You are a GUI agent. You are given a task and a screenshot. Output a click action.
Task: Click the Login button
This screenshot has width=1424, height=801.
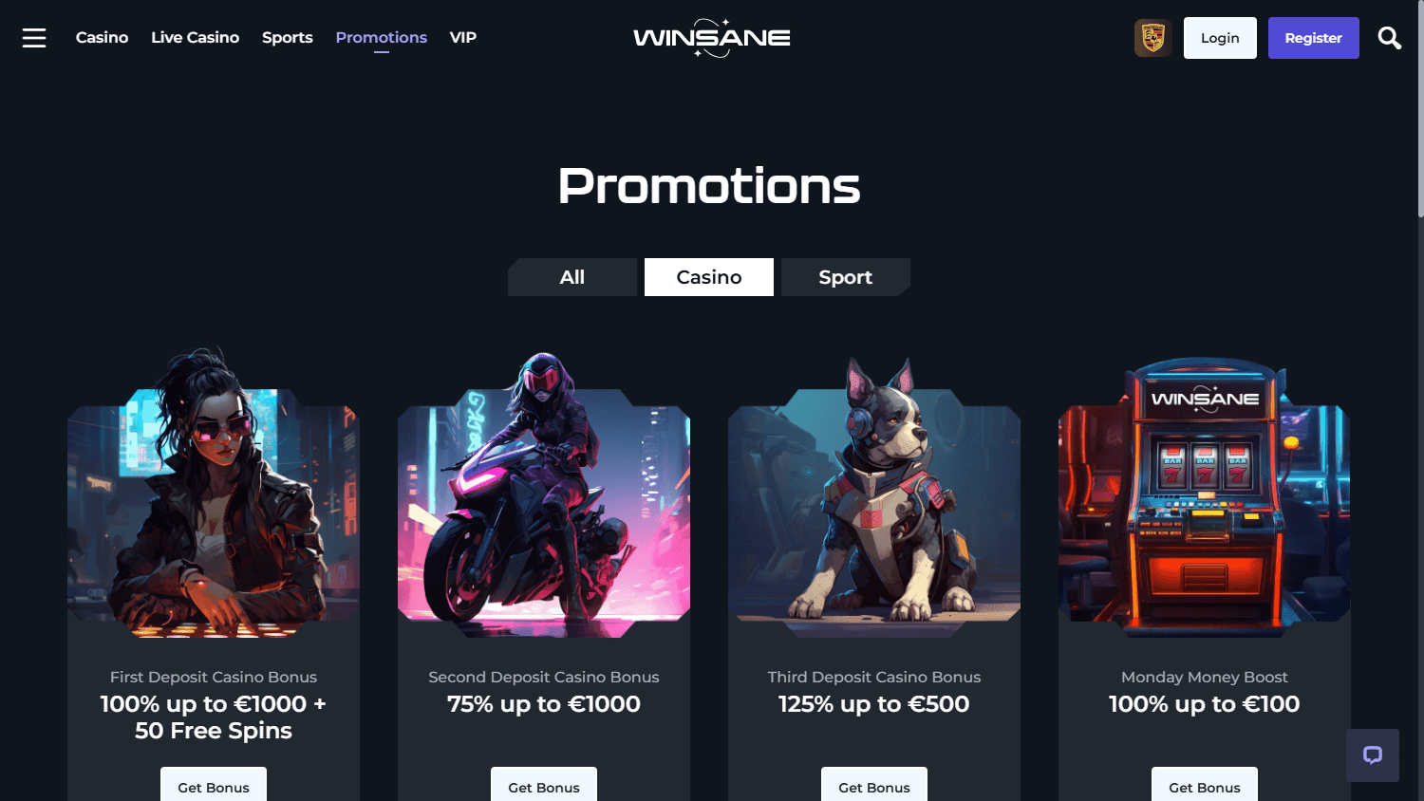pos(1220,38)
